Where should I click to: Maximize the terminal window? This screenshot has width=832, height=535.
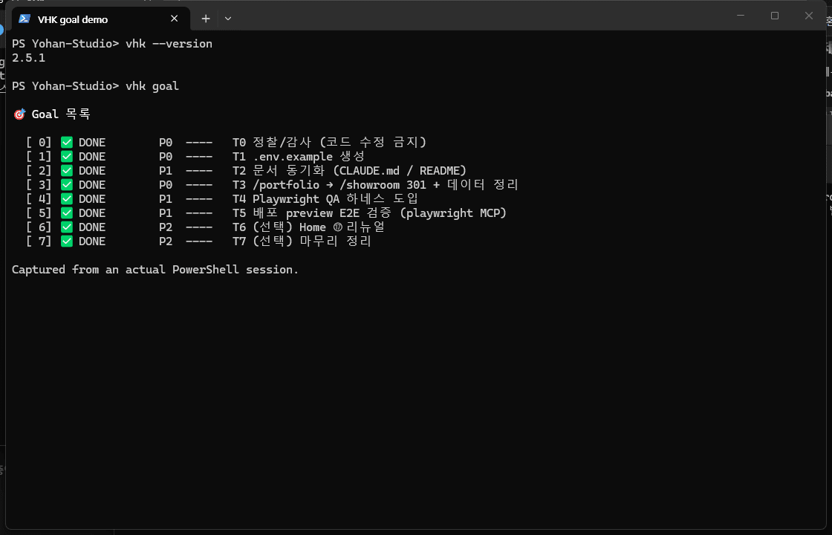click(775, 16)
